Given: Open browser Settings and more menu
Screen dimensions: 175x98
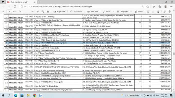Looking at the screenshot, I should click(x=171, y=7).
